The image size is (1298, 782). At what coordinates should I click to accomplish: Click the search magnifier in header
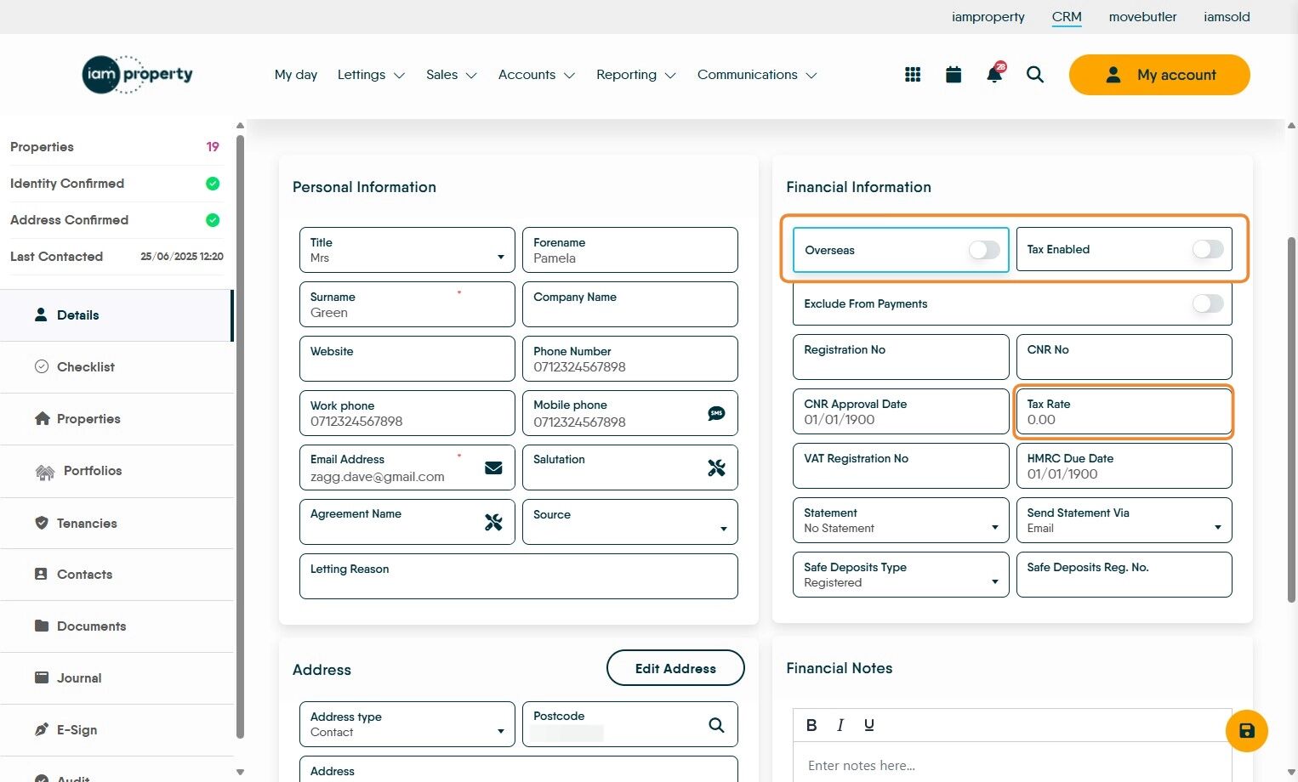coord(1035,75)
